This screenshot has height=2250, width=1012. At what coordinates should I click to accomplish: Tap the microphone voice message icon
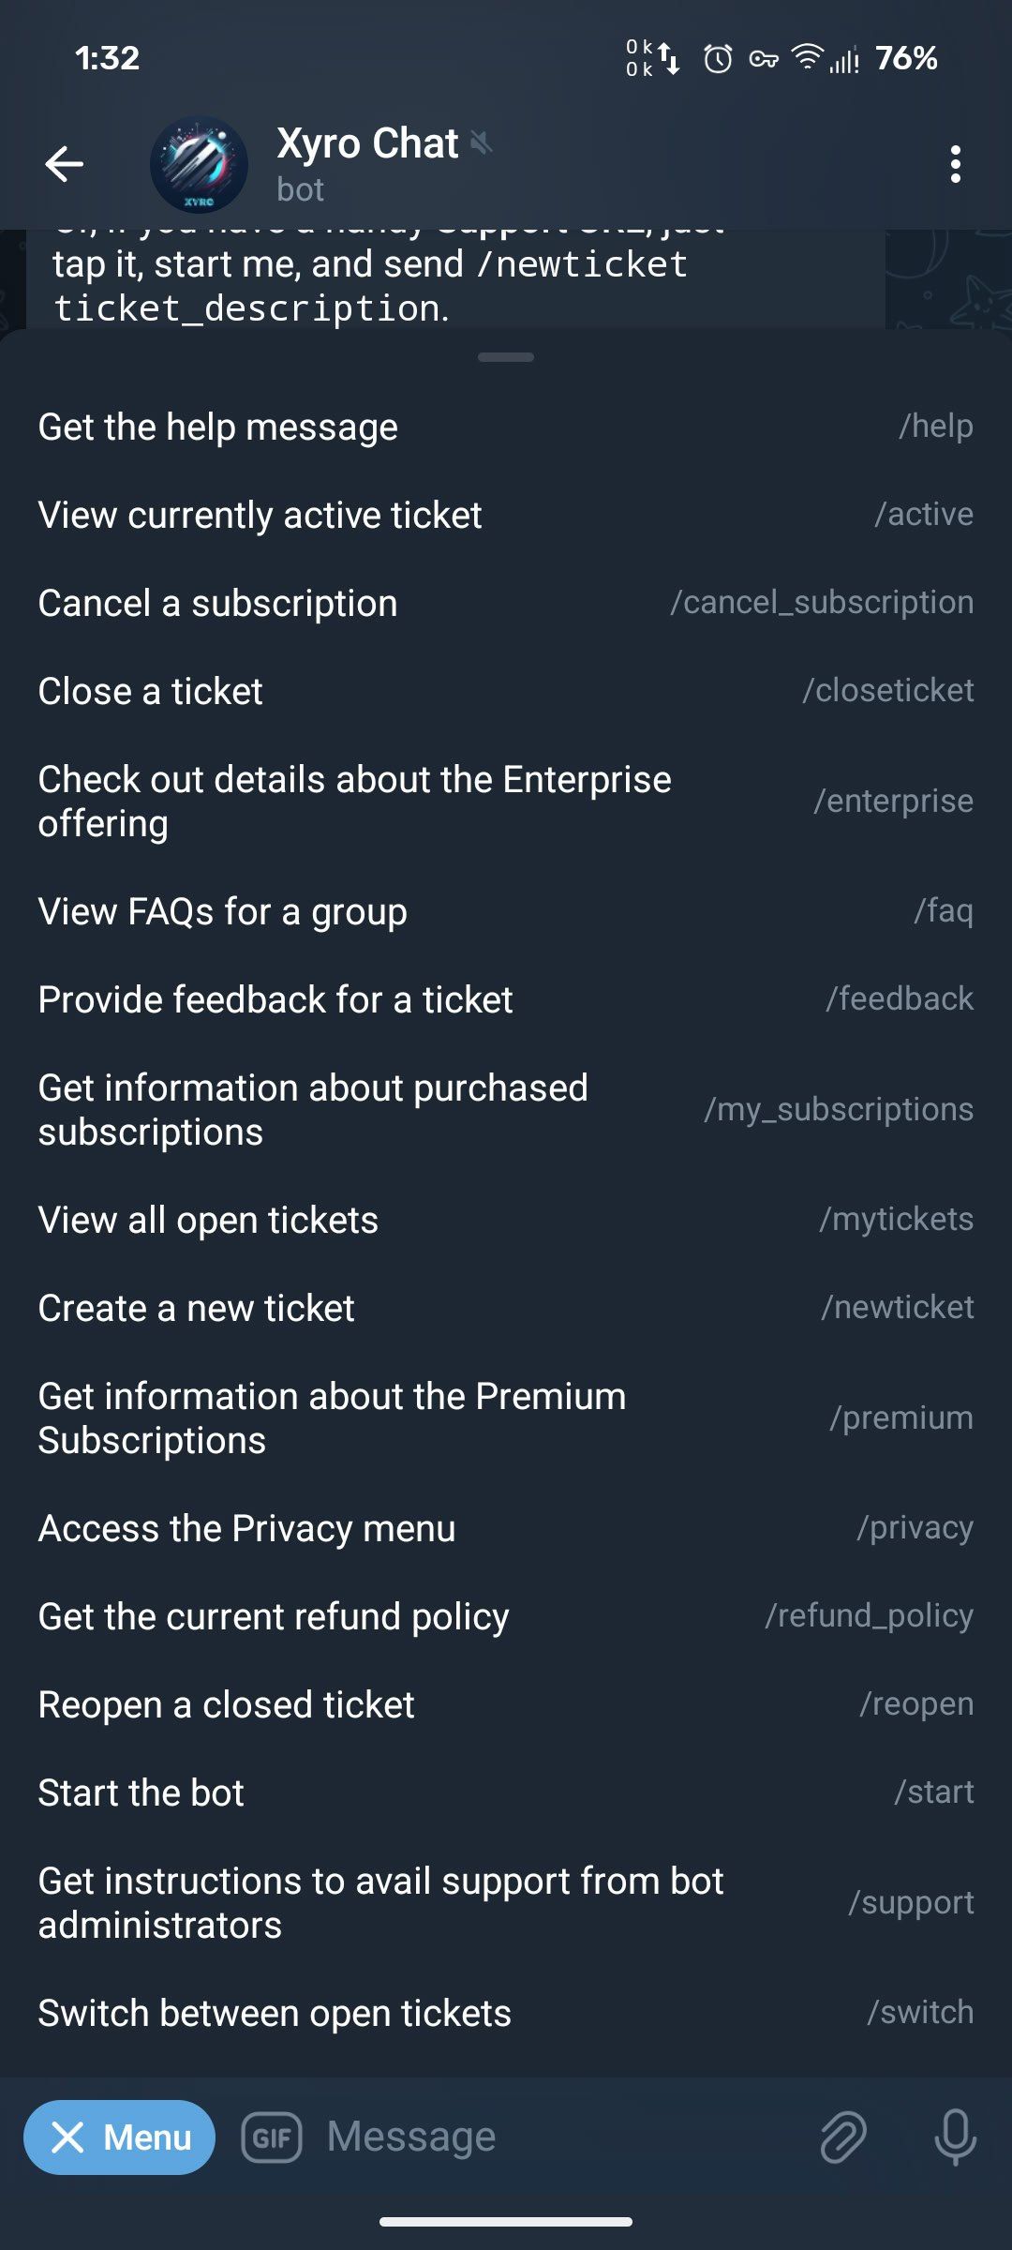tap(955, 2137)
